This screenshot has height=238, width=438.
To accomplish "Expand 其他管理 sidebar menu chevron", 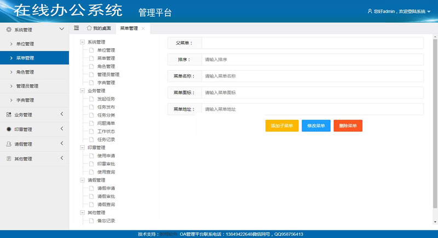I will [62, 159].
